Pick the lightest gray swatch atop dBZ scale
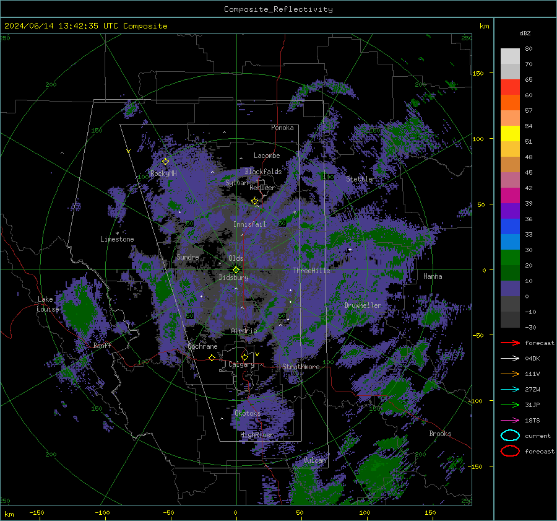Viewport: 557px width, 521px height. click(510, 56)
